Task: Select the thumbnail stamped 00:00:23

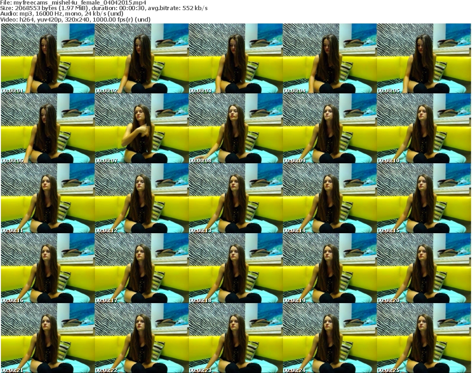Action: 236,338
